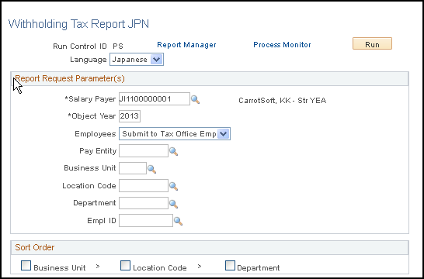Focus the Business Unit input field
This screenshot has width=424, height=279.
[133, 168]
